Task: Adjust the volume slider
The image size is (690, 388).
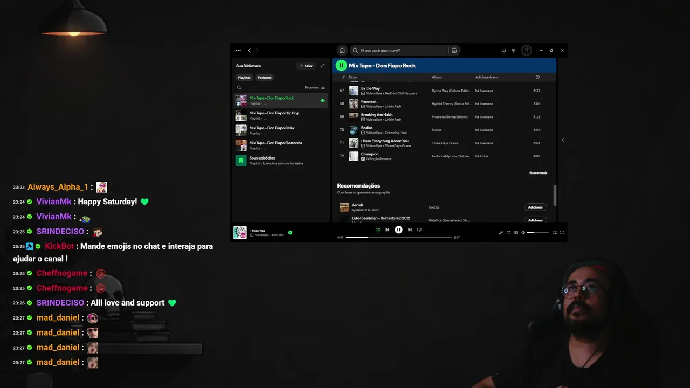Action: (538, 233)
